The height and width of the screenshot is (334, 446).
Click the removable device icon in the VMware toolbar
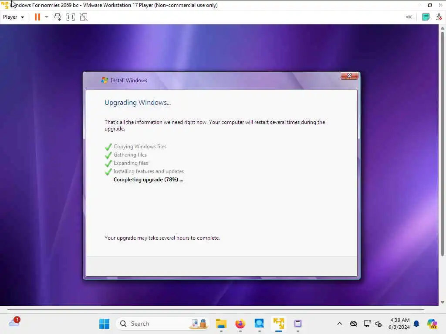(x=439, y=17)
